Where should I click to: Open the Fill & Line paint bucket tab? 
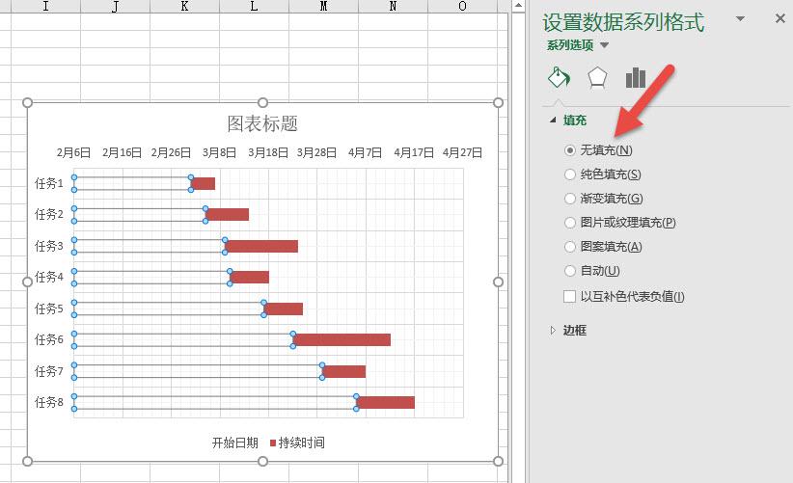tap(559, 77)
